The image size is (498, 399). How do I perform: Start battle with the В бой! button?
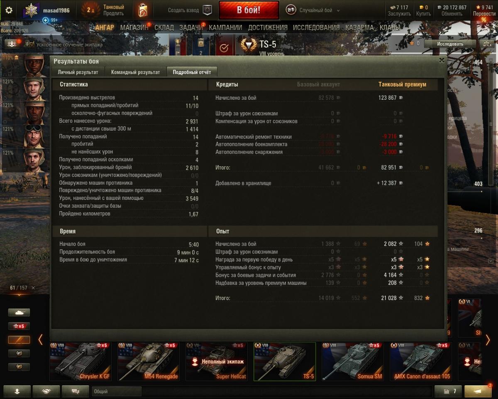pos(249,10)
